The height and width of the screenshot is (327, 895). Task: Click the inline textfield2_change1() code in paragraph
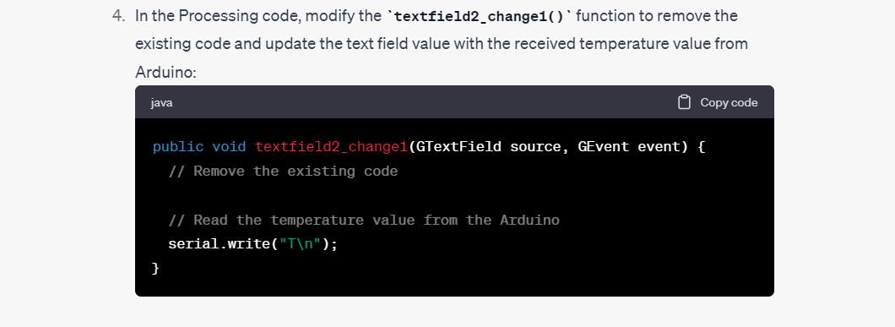(480, 16)
